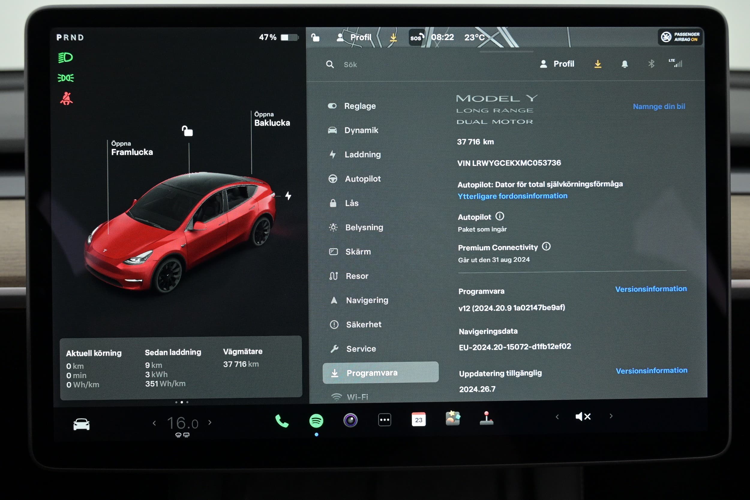Tap the VIN number text

click(509, 163)
